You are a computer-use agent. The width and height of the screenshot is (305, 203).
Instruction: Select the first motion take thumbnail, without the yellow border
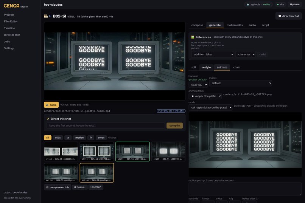click(x=61, y=173)
